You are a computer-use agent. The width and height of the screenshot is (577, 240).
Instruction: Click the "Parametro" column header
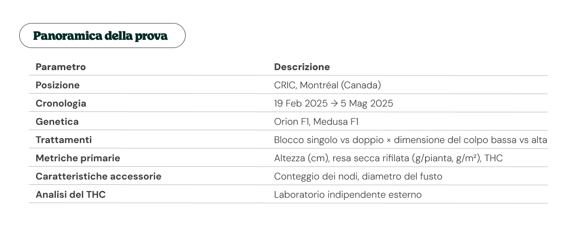coord(61,67)
